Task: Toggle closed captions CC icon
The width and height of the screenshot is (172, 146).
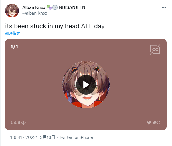Action: click(x=155, y=49)
